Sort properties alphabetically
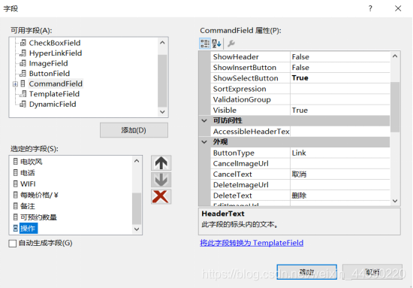The image size is (413, 288). (x=216, y=44)
